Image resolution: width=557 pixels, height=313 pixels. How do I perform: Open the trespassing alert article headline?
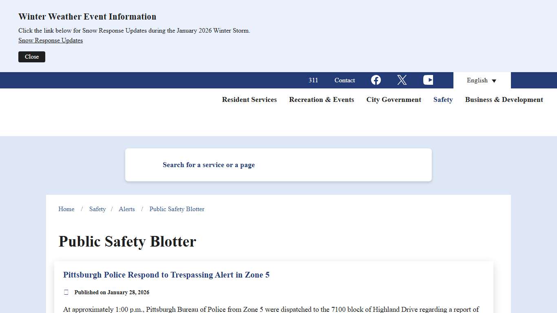166,275
